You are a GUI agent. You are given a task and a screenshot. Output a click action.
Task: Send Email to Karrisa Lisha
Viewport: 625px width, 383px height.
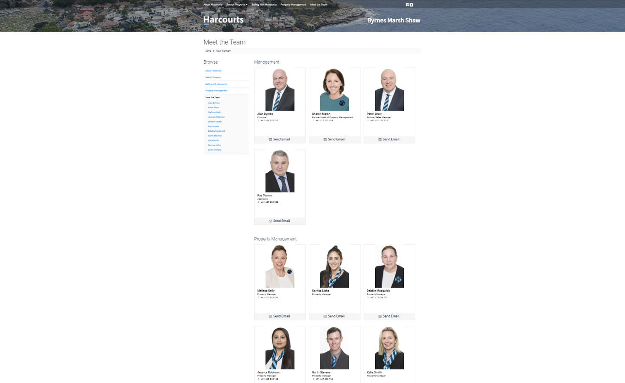click(334, 316)
